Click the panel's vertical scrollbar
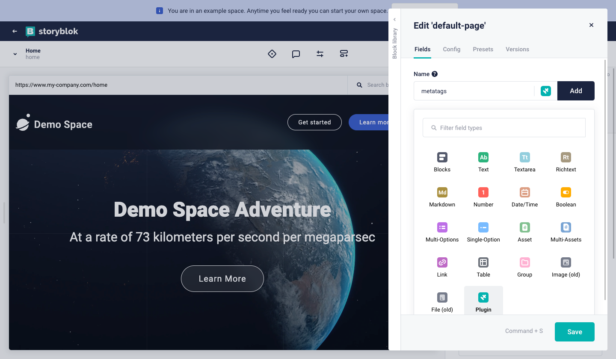The height and width of the screenshot is (359, 616). pos(605,179)
